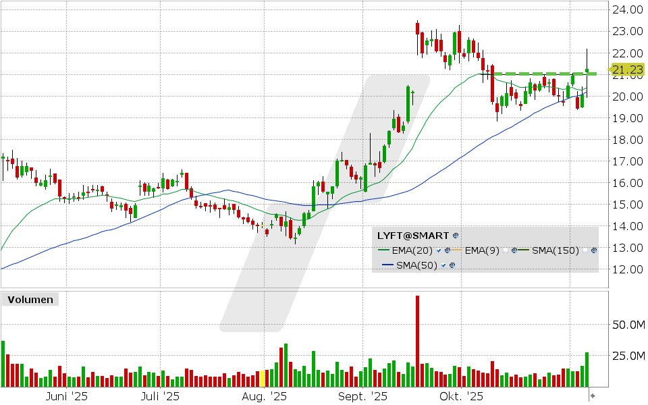Enable the EMA(9) checkbox in the legend
This screenshot has width=648, height=405.
pos(506,250)
